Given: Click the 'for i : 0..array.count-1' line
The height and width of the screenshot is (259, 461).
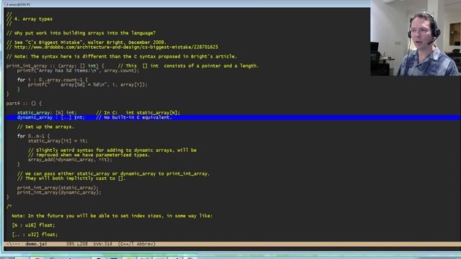Looking at the screenshot, I should (x=53, y=80).
